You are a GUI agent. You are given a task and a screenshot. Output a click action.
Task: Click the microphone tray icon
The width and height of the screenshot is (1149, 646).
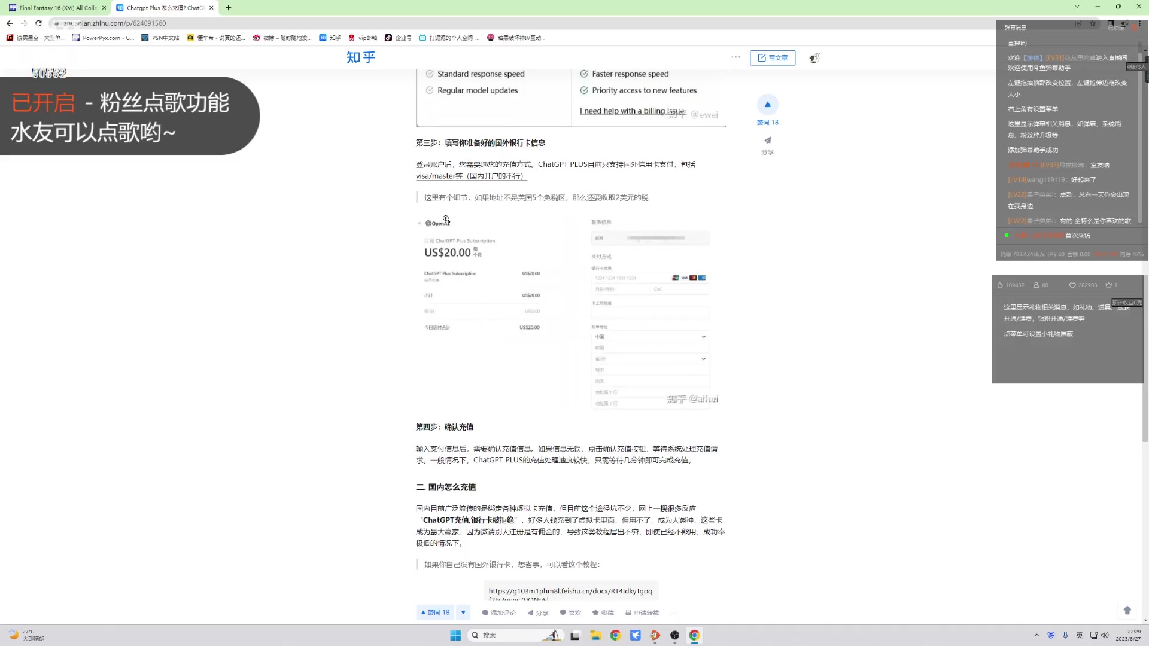pyautogui.click(x=1065, y=635)
